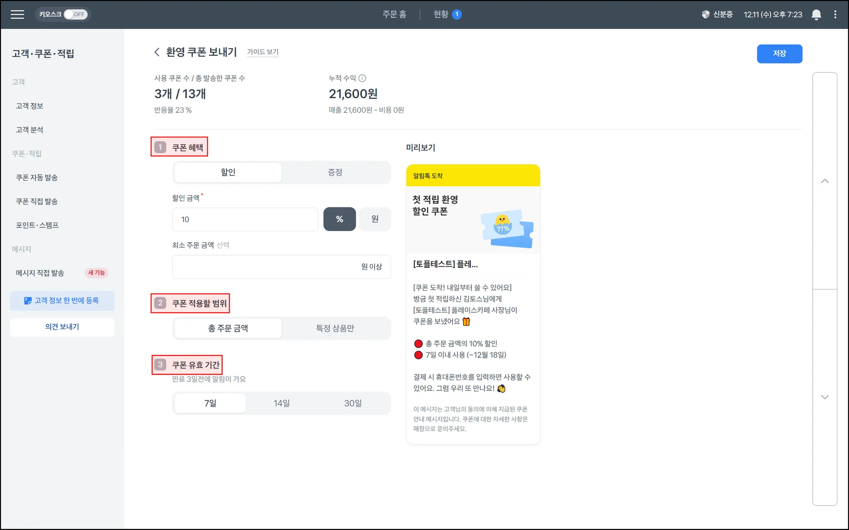Click the 최소 주문 금액 input field
Screen dimensions: 849x530
tap(265, 267)
